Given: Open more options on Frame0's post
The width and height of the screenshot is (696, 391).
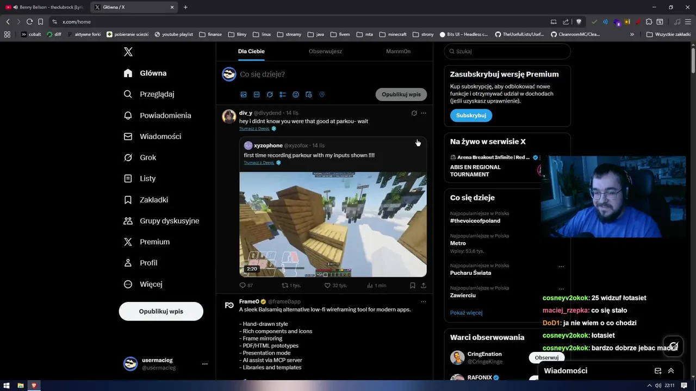Looking at the screenshot, I should pyautogui.click(x=424, y=301).
